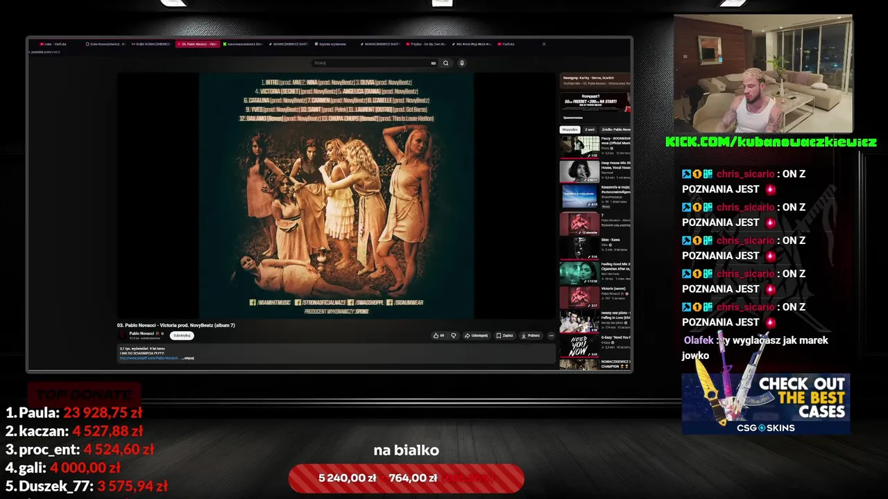Click donor entry '5.Duszek_77: 3 575,94 zł'
The width and height of the screenshot is (888, 499).
(87, 486)
